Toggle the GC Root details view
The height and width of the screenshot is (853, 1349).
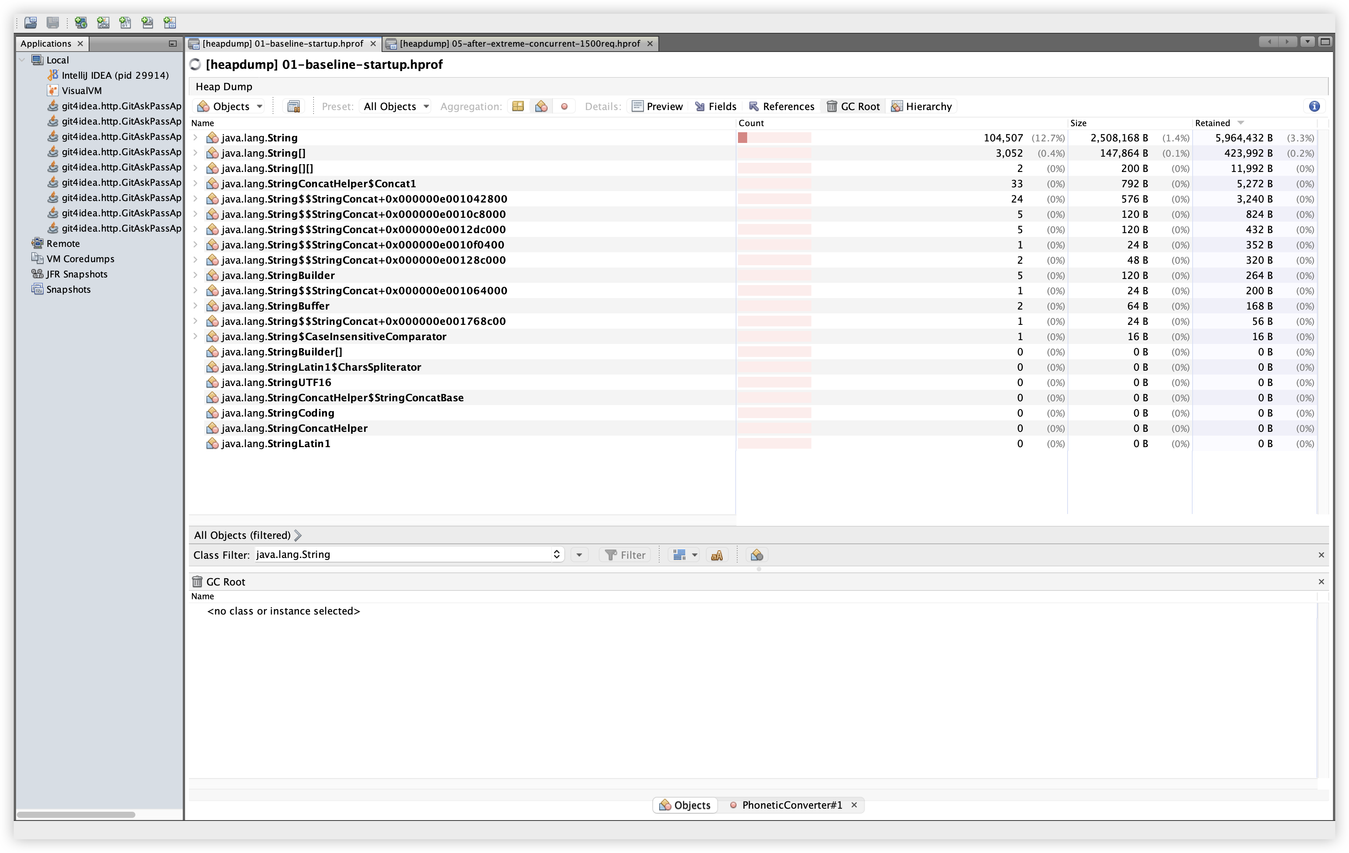tap(853, 106)
